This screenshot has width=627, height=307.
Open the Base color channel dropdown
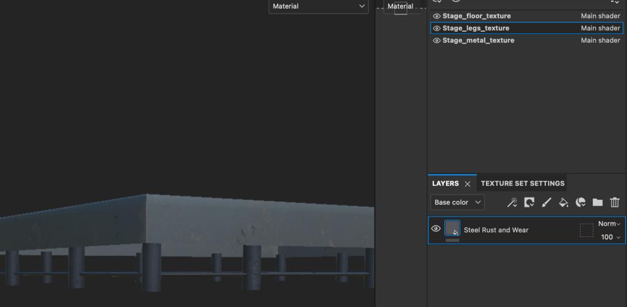click(x=457, y=202)
